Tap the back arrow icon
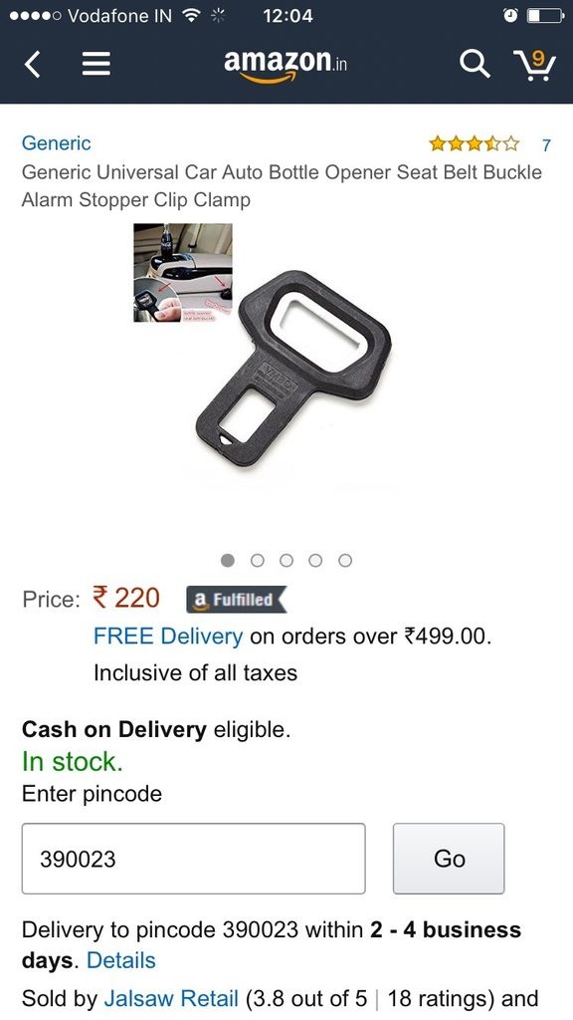The width and height of the screenshot is (573, 1020). [33, 65]
